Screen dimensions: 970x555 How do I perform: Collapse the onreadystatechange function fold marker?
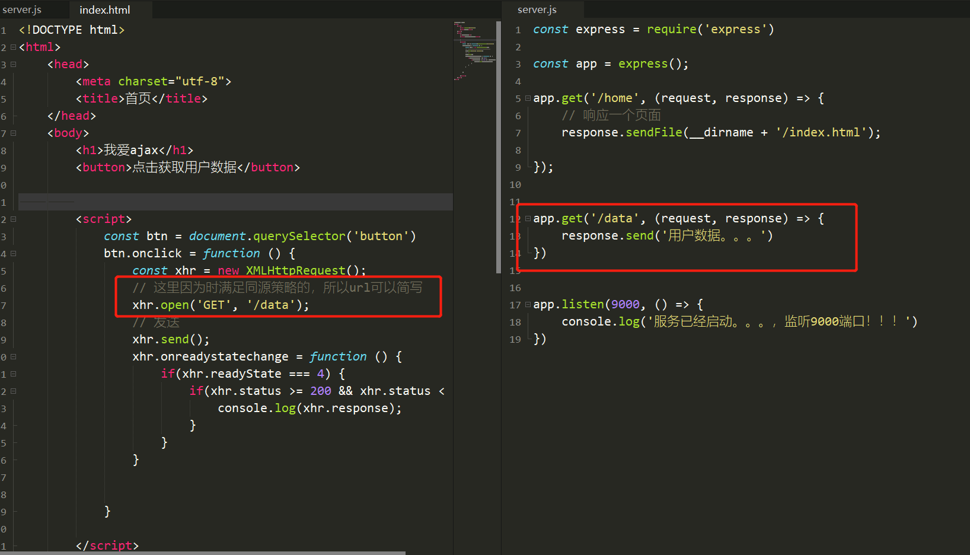point(13,357)
